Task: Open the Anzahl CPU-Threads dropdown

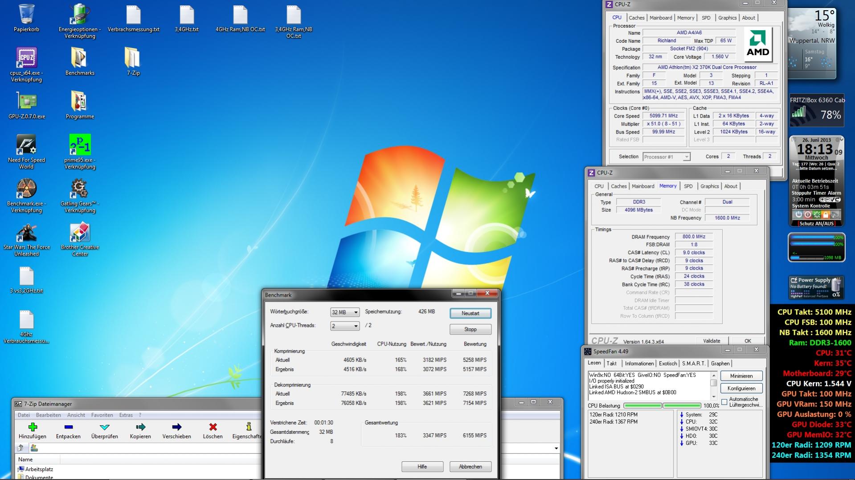Action: 344,326
